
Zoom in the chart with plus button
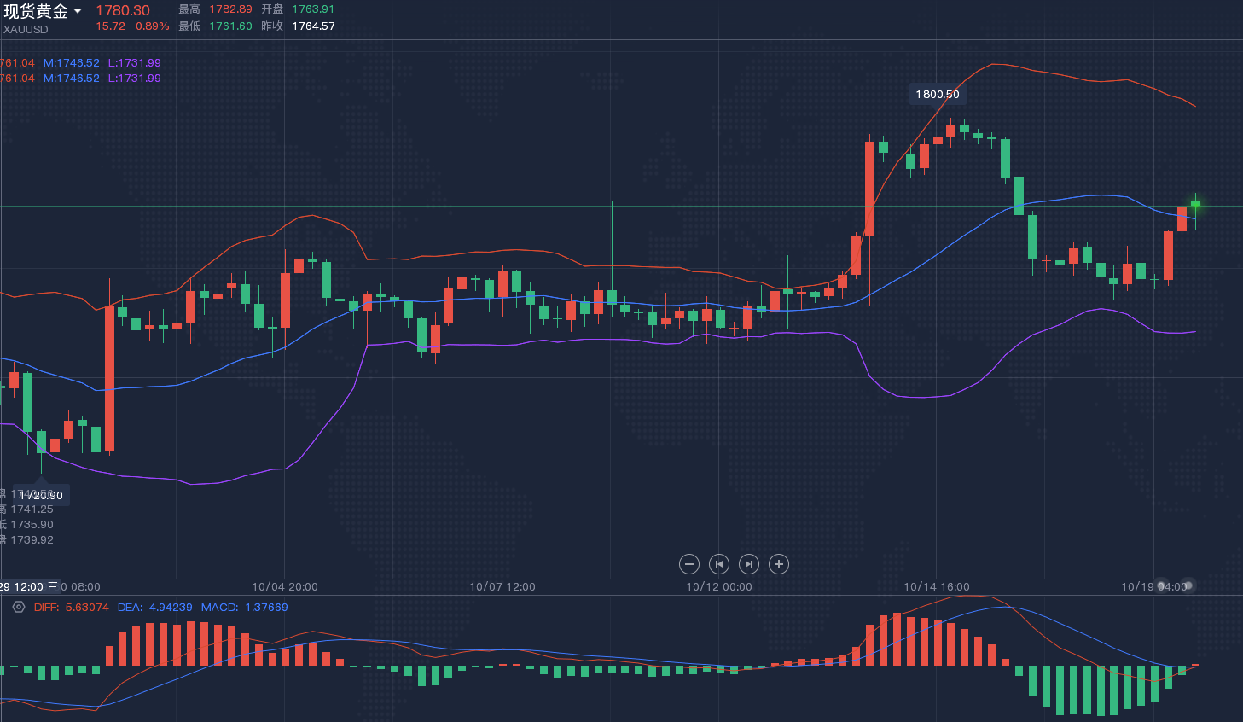[779, 564]
